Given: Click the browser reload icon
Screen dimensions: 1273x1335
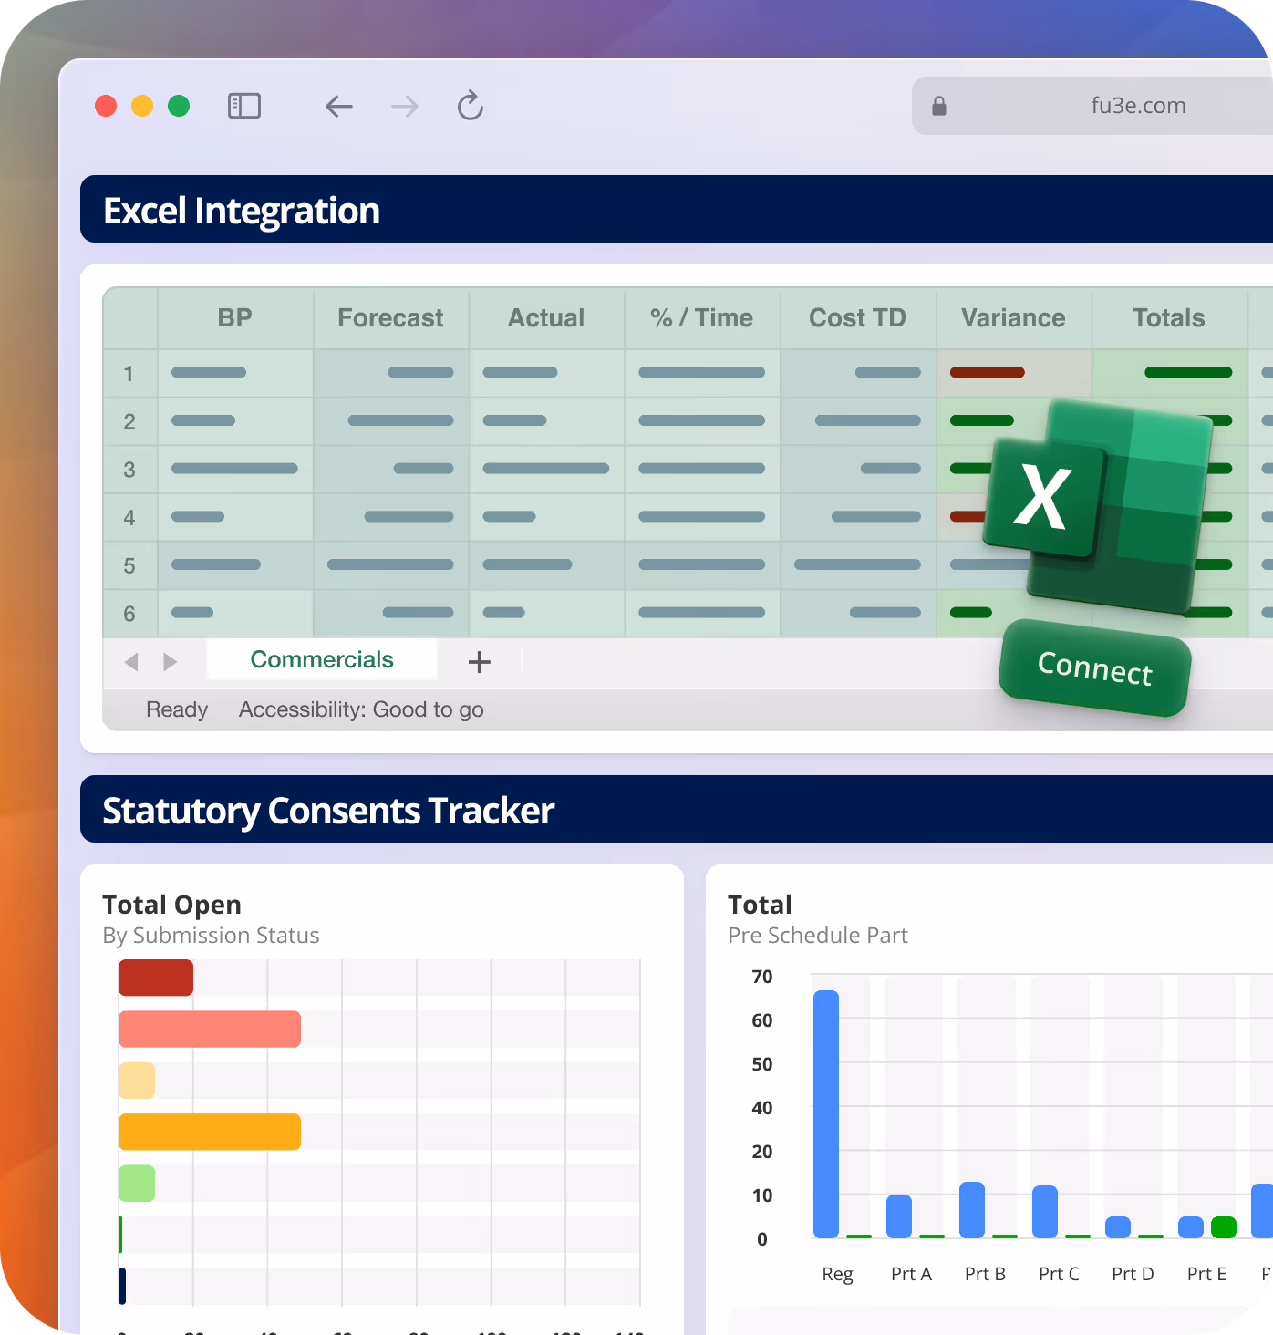Looking at the screenshot, I should click(470, 106).
